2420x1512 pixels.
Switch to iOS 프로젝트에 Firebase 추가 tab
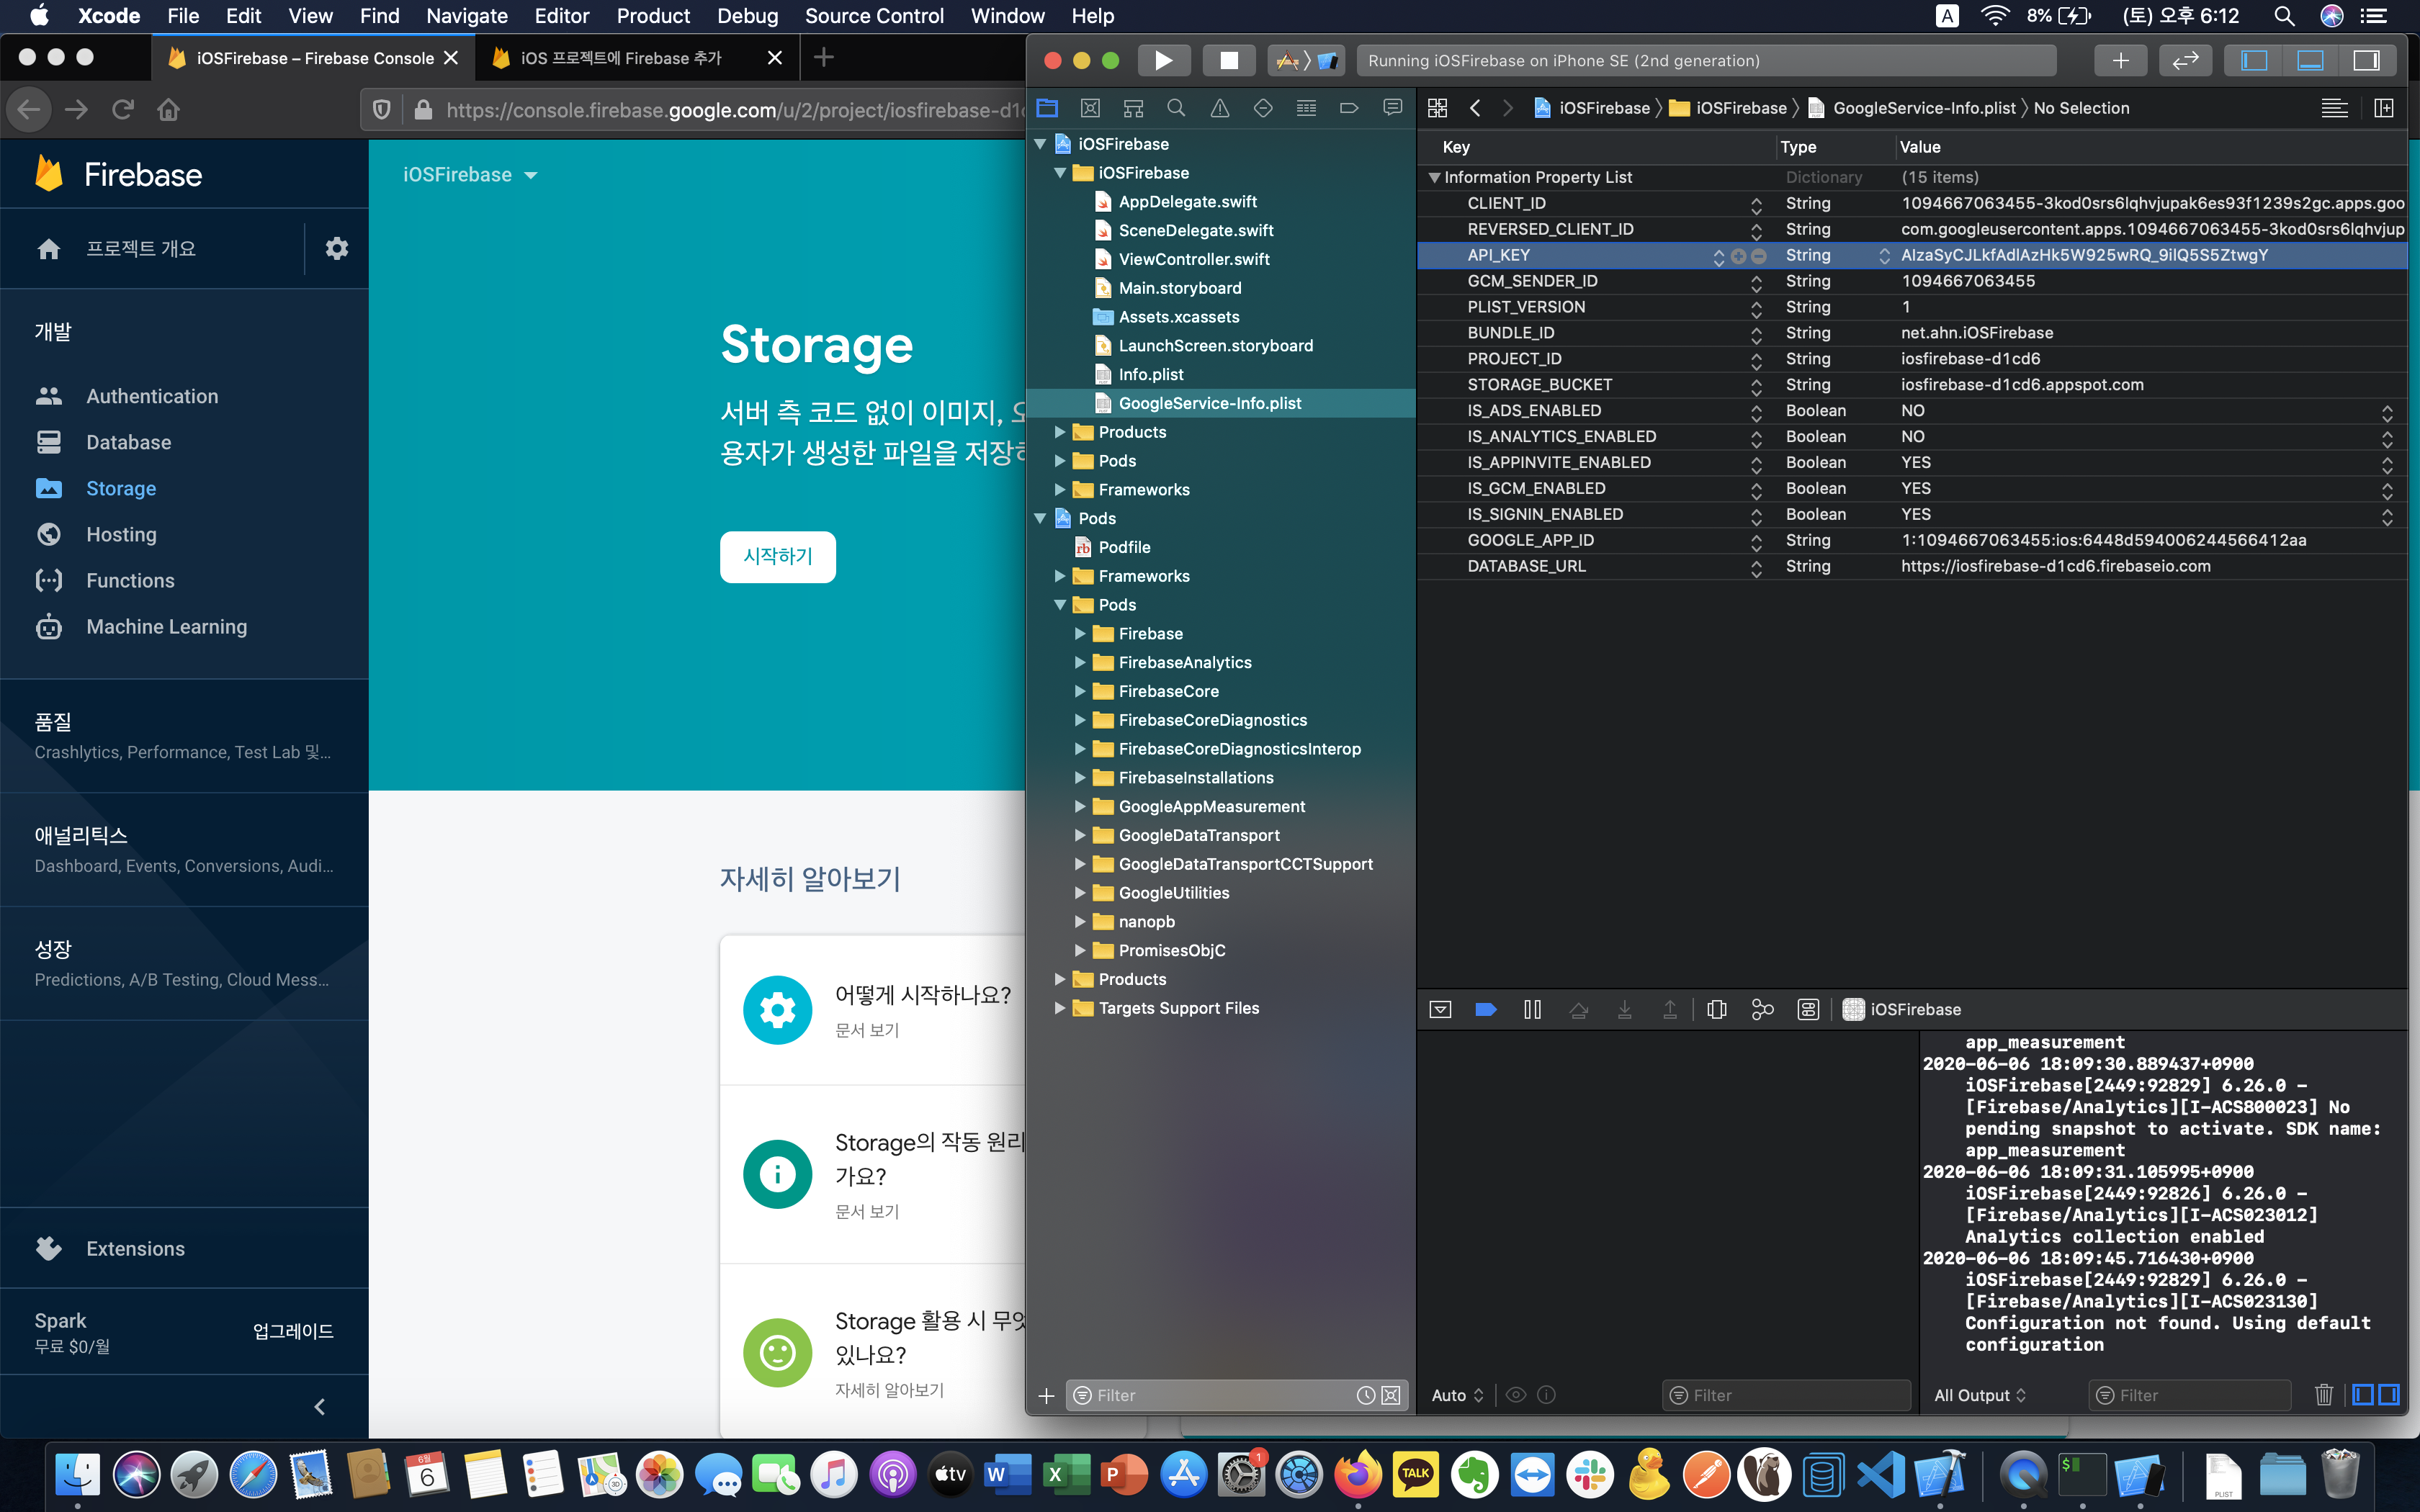point(621,58)
